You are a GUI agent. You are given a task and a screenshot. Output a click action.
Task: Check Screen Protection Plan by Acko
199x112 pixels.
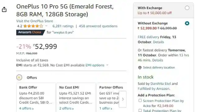click(140, 100)
